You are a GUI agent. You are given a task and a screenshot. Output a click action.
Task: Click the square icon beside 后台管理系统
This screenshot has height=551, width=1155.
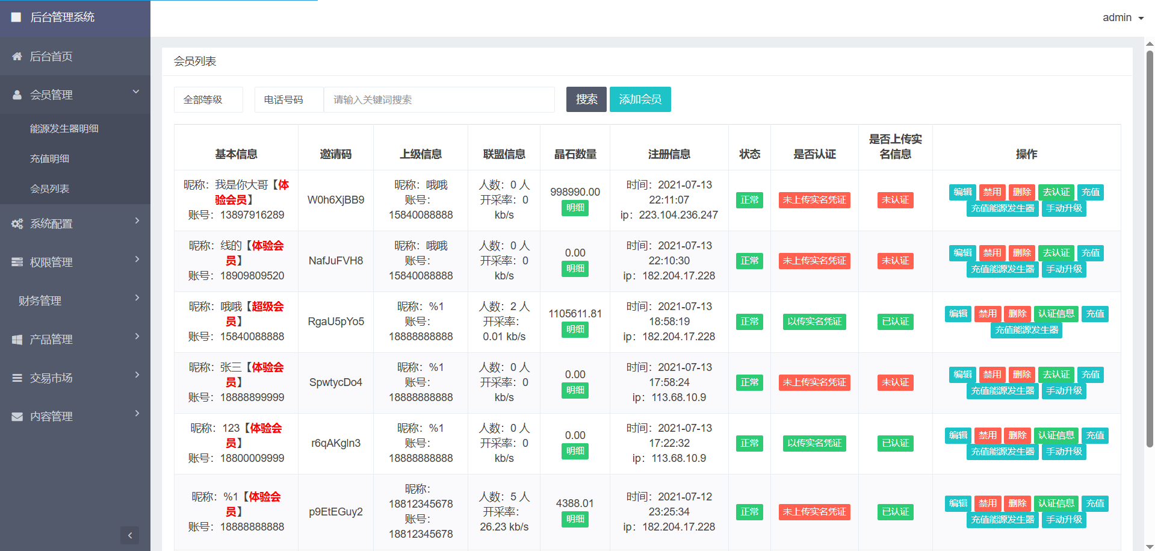(x=16, y=17)
